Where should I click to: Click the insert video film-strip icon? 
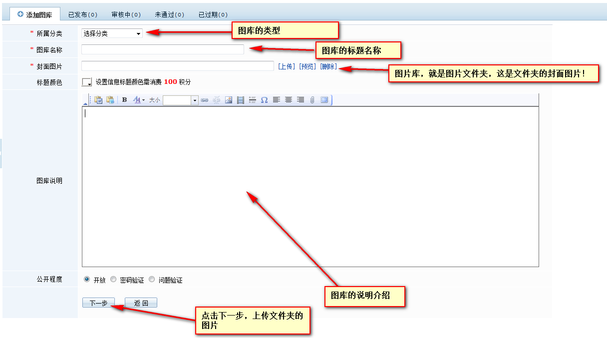[x=241, y=100]
